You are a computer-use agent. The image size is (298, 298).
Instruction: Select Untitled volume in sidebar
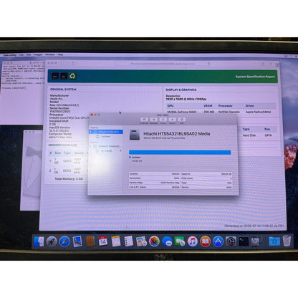(x=106, y=136)
